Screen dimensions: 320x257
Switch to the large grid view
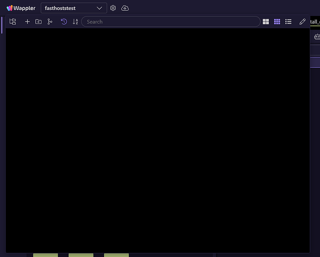266,22
